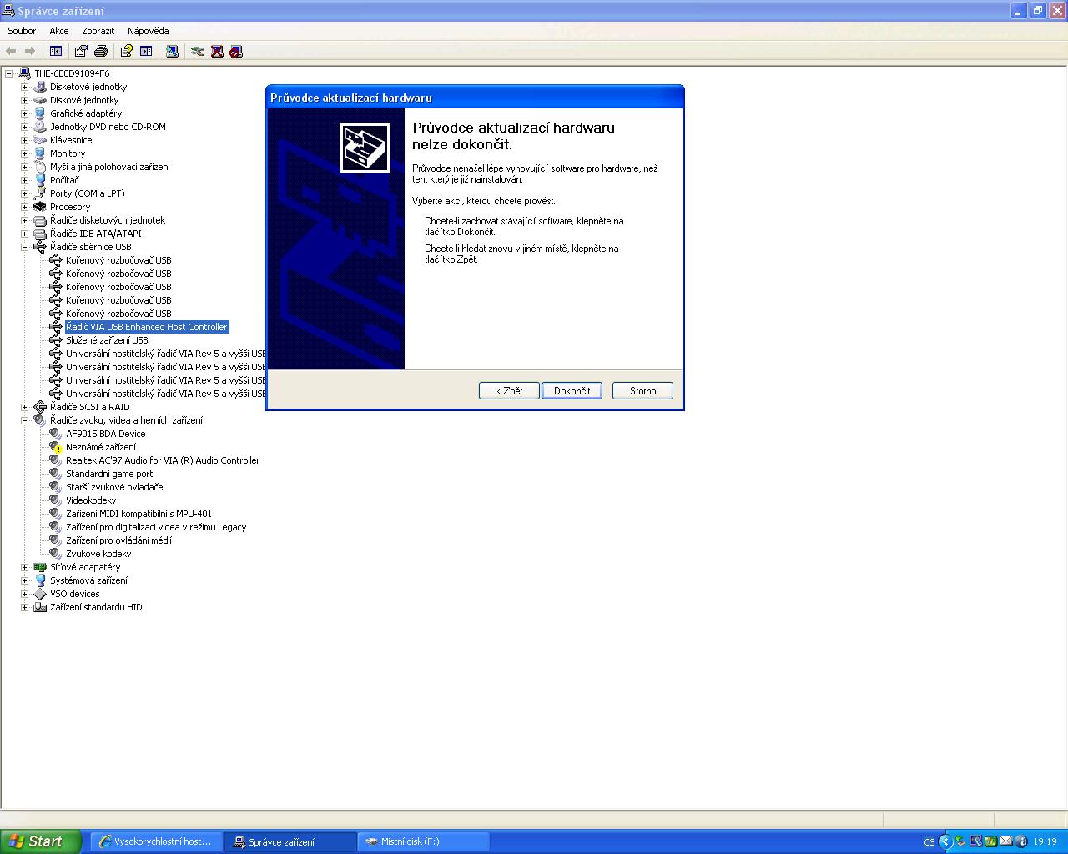
Task: Select the AF9015 BDA Device entry
Action: click(106, 434)
